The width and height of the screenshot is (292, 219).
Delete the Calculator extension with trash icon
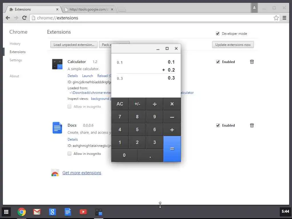click(252, 62)
